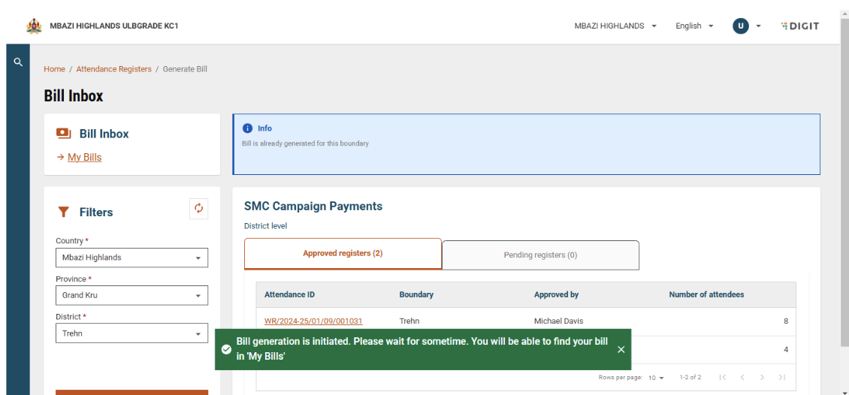Open the Province dropdown
Screen dimensions: 849x395
[131, 295]
